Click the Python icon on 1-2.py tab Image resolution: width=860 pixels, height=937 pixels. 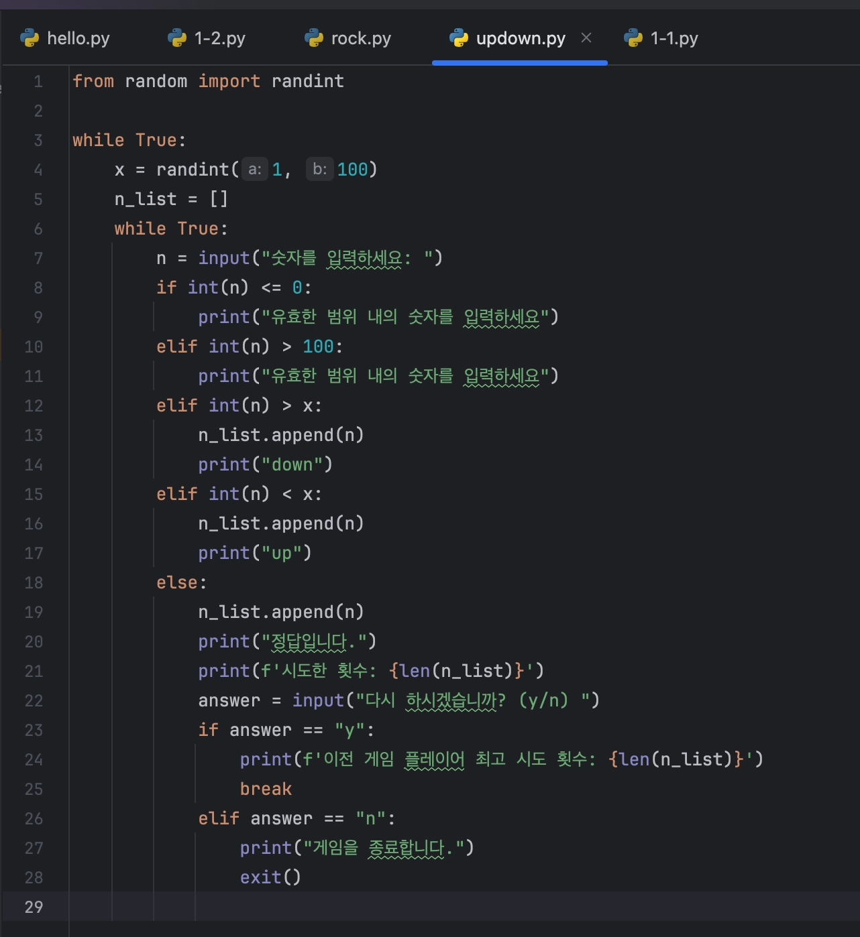pyautogui.click(x=177, y=38)
